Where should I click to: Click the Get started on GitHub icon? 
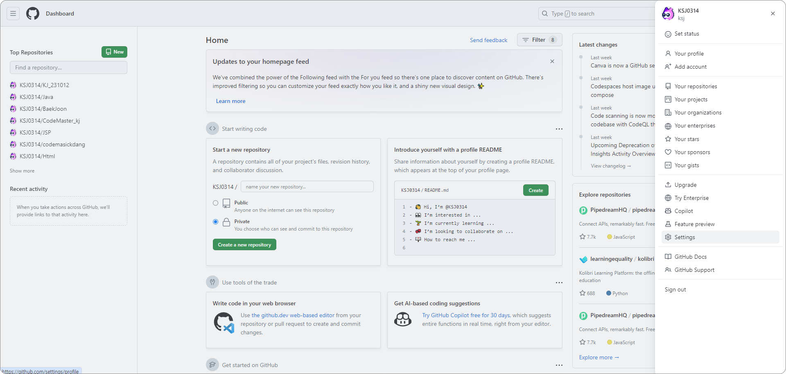click(x=212, y=365)
